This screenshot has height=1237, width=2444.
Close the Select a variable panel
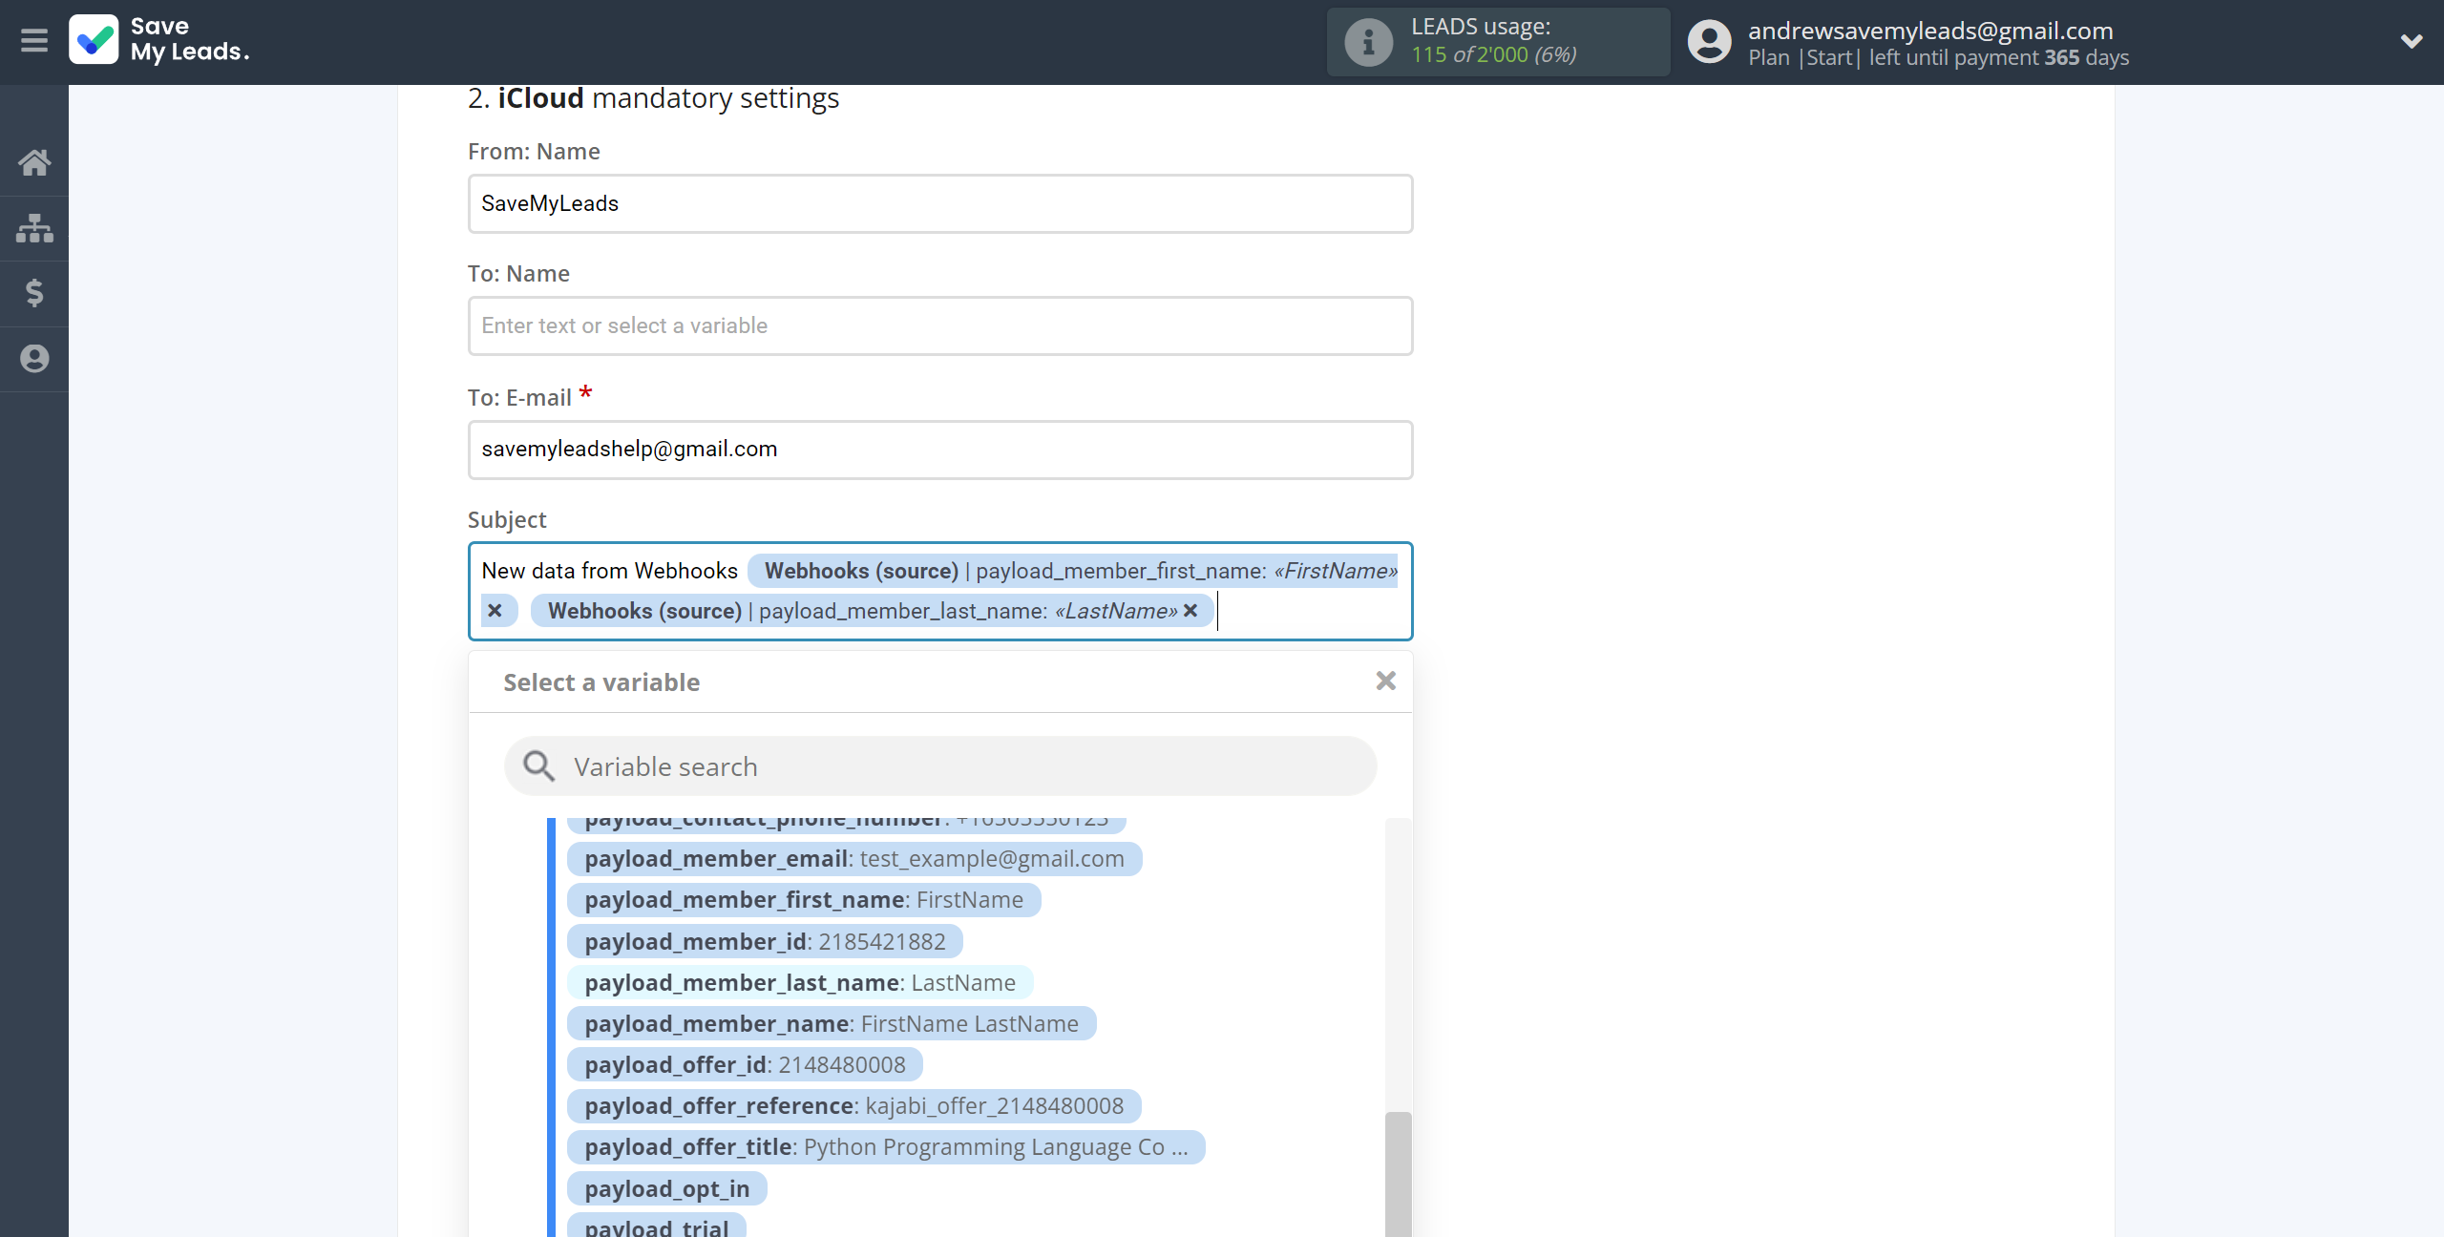[x=1386, y=681]
